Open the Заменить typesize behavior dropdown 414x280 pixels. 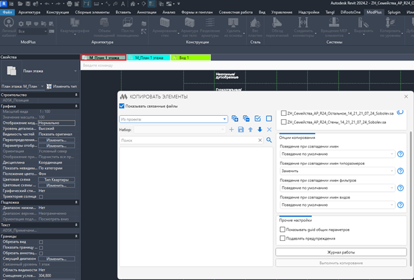point(337,171)
